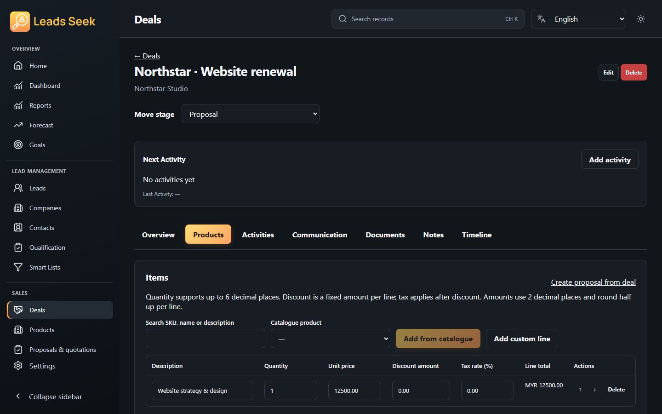Switch to the Overview tab
662x414 pixels.
158,235
